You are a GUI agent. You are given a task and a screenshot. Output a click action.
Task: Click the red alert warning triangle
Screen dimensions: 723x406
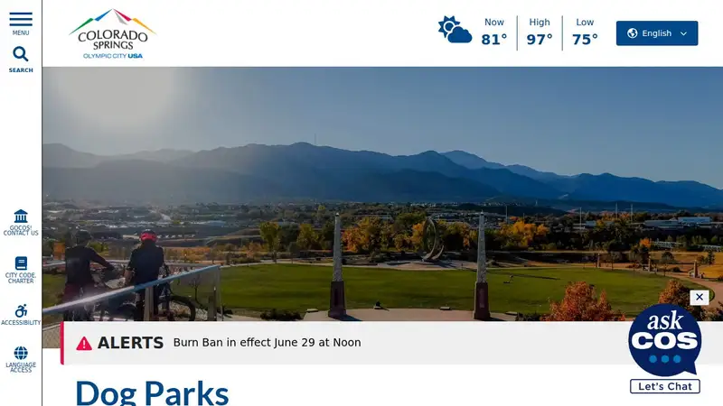tap(84, 343)
